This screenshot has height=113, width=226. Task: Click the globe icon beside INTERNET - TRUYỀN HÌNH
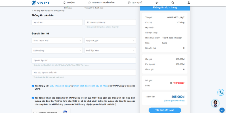[x=89, y=3]
